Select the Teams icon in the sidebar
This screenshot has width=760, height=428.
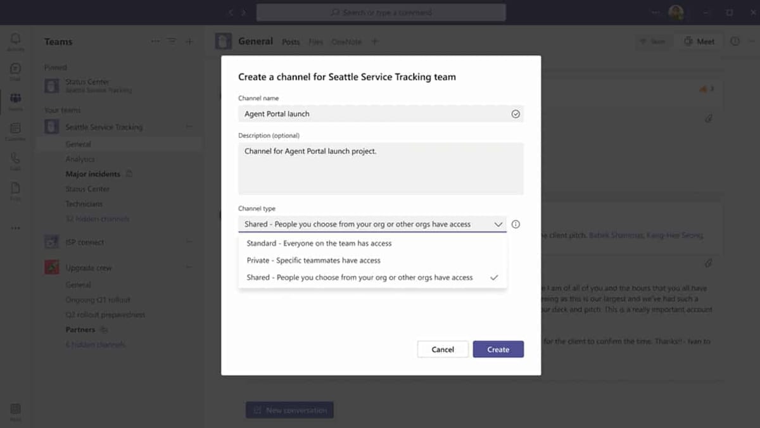point(15,100)
